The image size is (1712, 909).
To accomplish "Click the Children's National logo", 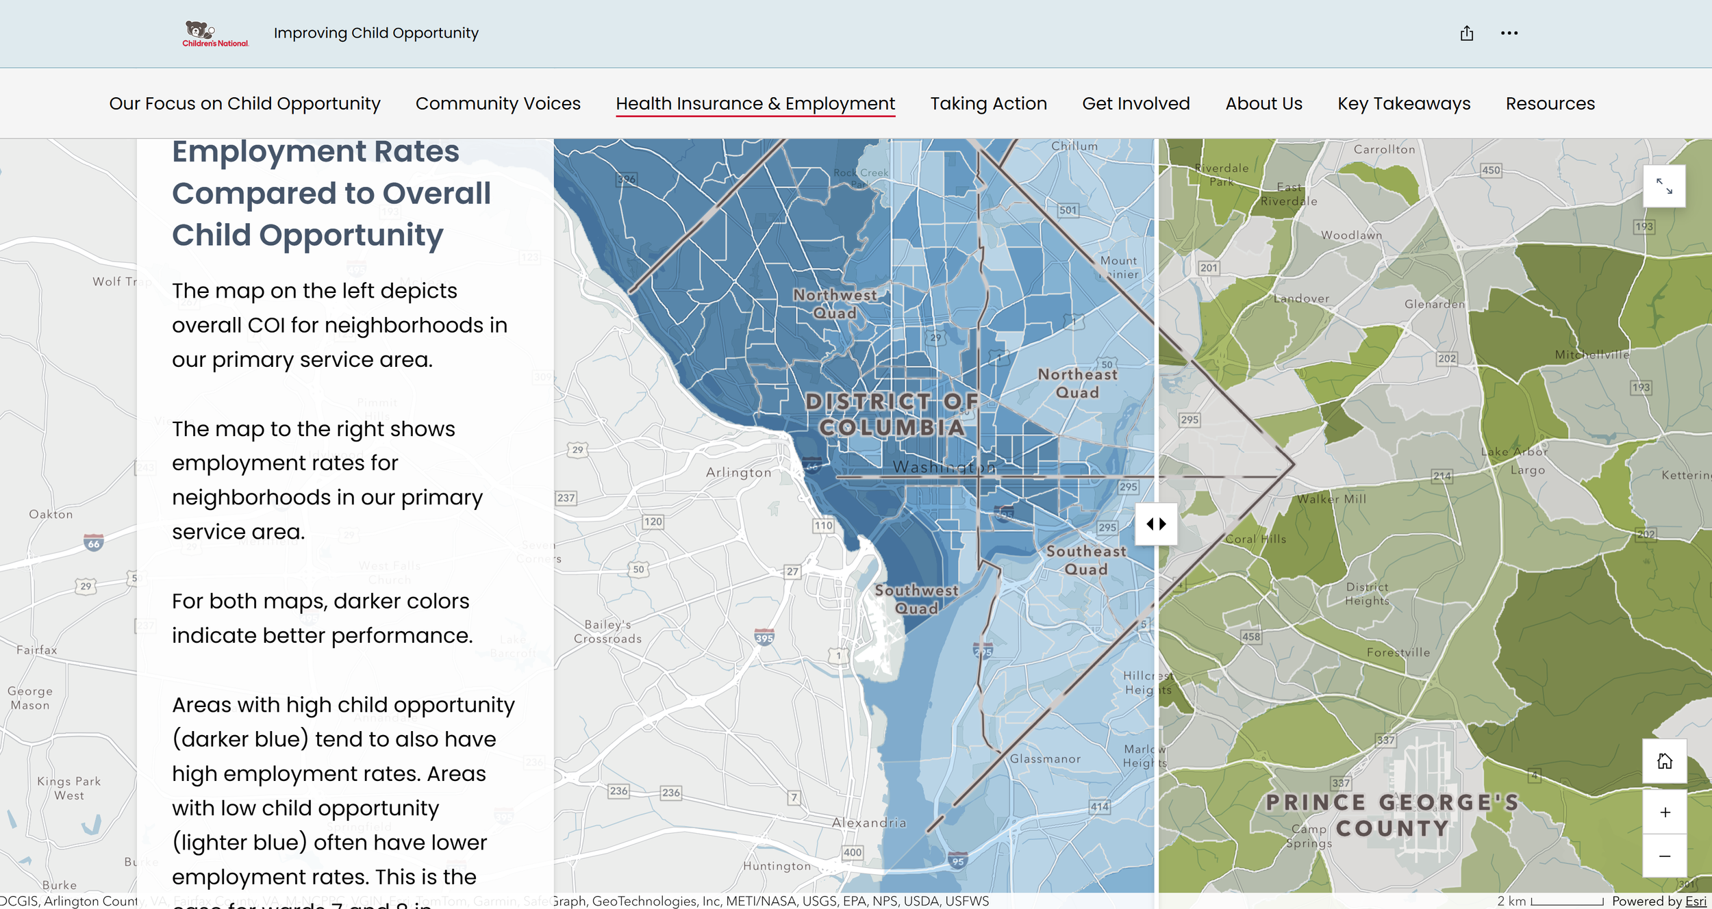I will (215, 34).
